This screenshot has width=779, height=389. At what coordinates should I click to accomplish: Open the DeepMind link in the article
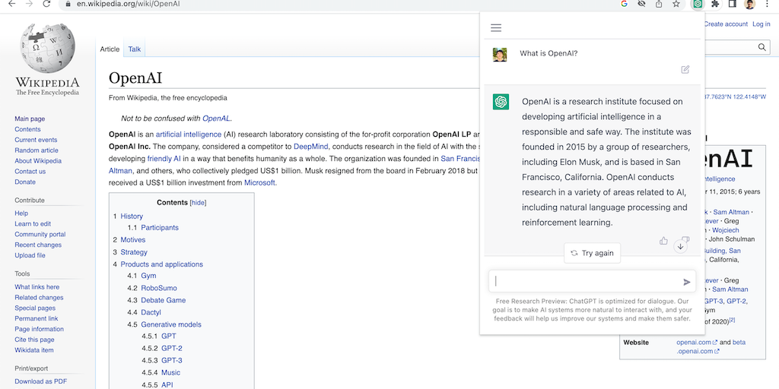pos(311,147)
